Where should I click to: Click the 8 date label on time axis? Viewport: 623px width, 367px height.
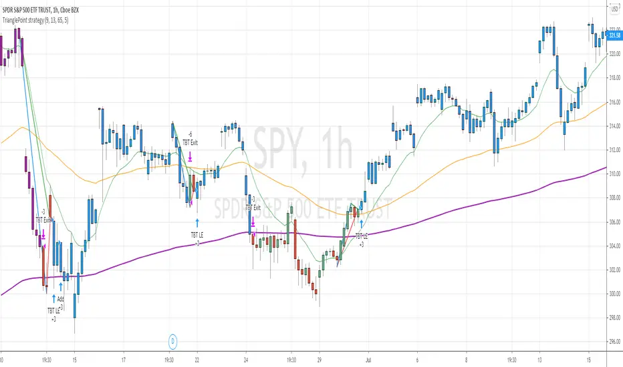coord(467,360)
